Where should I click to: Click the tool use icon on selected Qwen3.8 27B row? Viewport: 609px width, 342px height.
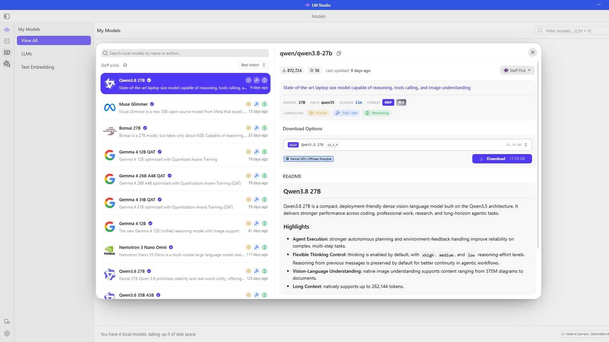click(257, 80)
